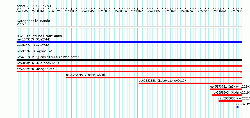The width and height of the screenshot is (250, 118).
Task: Open the truncated nsv60542 label
Action: click(x=243, y=104)
